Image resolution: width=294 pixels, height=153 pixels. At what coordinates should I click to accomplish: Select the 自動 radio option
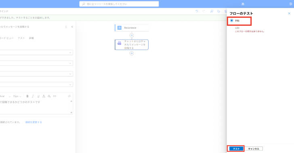pos(232,28)
